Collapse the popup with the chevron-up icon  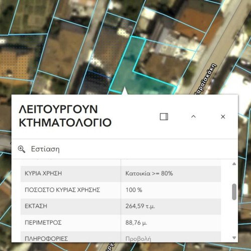point(193,116)
